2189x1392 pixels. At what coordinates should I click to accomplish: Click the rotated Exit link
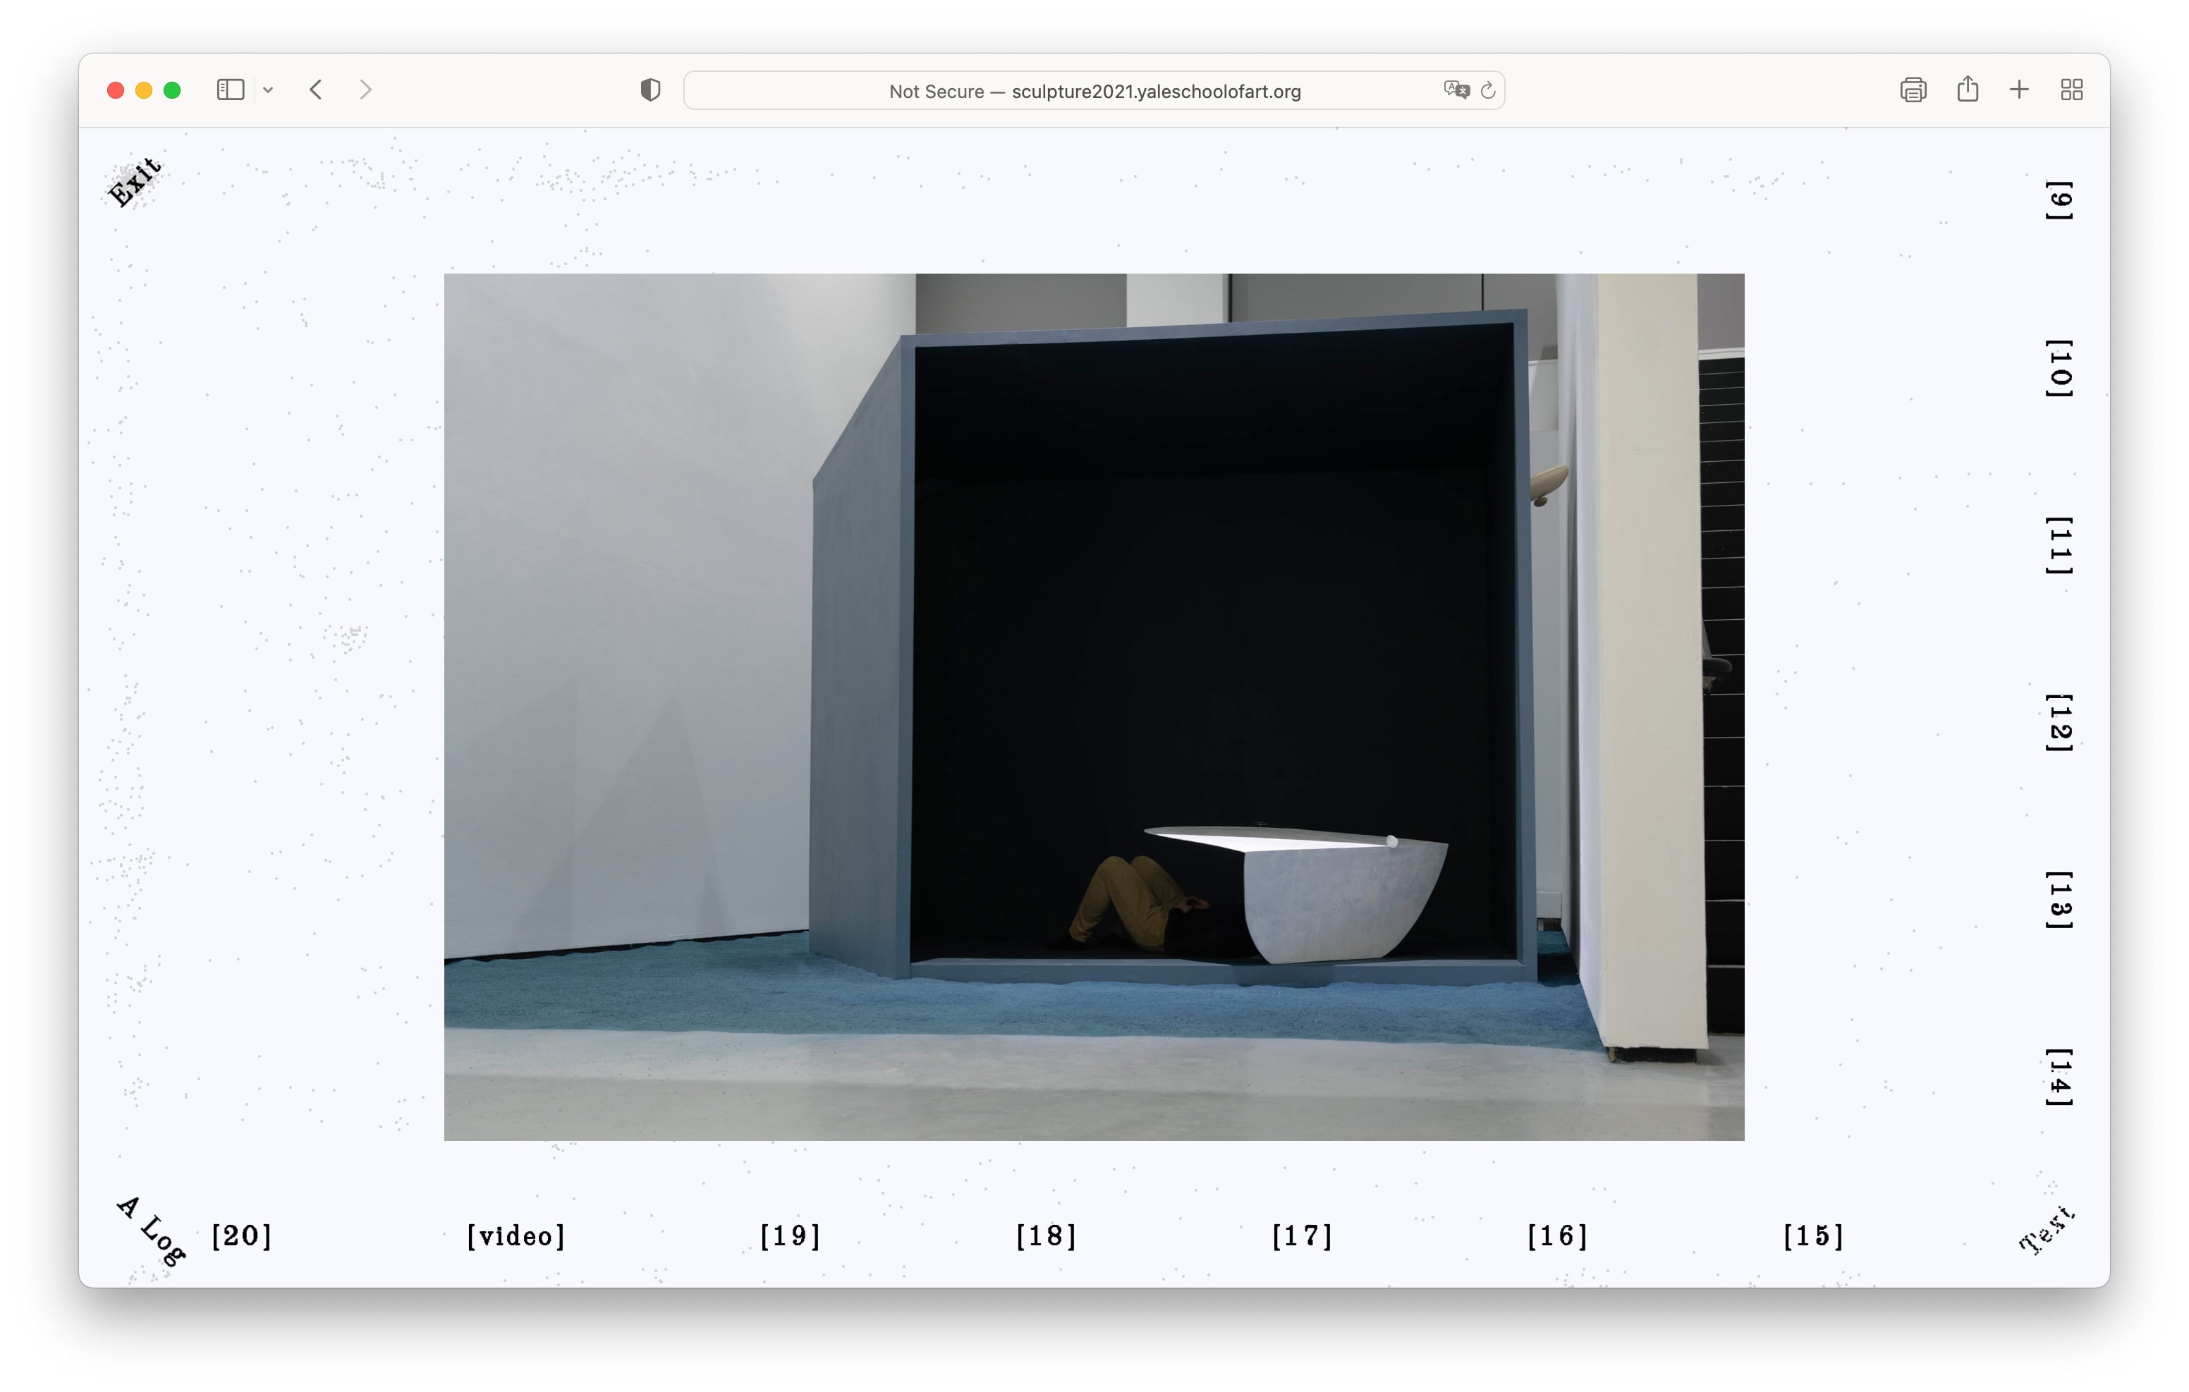click(x=135, y=182)
